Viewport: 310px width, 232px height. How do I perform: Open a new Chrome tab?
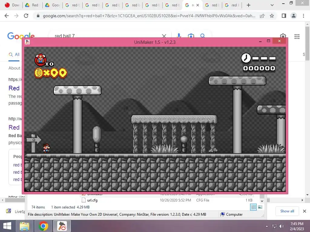[249, 5]
